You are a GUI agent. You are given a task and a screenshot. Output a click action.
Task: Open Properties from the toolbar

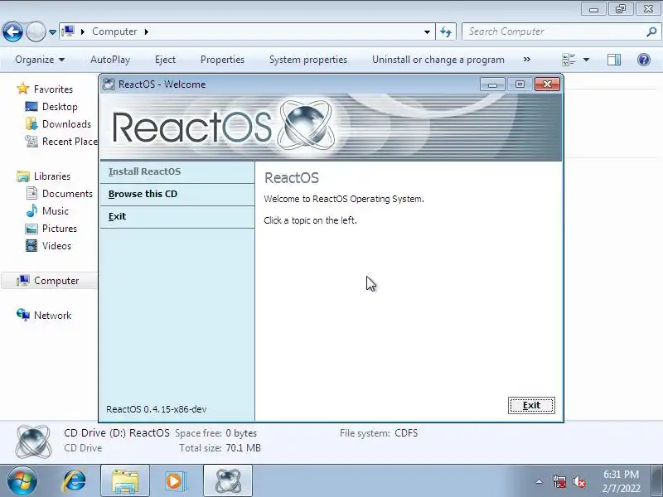point(222,60)
